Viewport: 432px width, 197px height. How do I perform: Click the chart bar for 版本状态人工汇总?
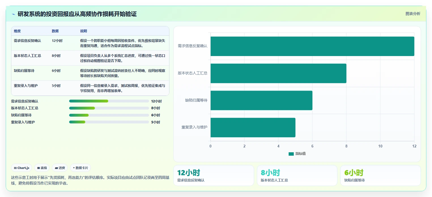[278, 73]
